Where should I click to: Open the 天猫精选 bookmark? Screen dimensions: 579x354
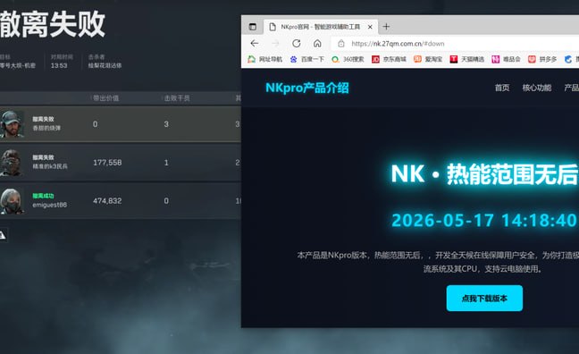(x=467, y=59)
